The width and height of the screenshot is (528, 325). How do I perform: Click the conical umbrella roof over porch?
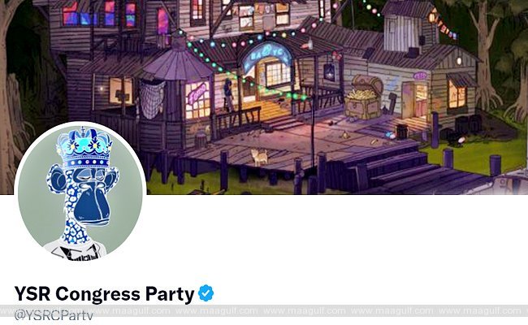(x=178, y=65)
